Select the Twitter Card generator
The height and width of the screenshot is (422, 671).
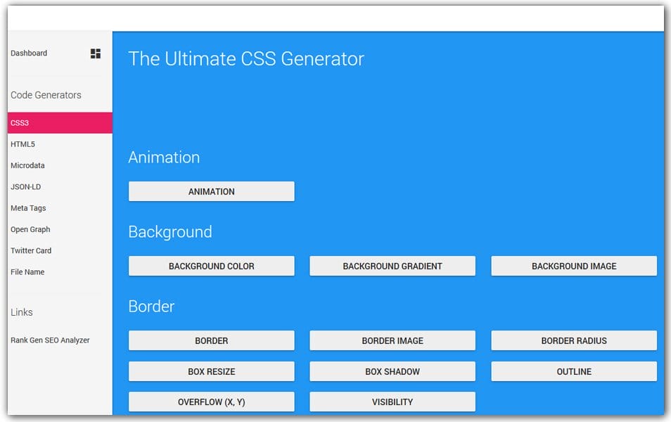coord(30,250)
